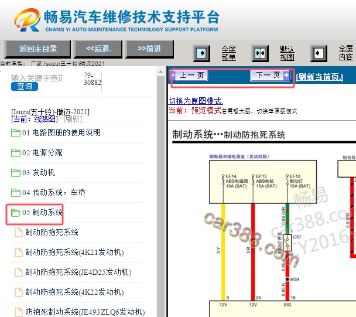Go back with <<后退 button
356x317 pixels.
pyautogui.click(x=98, y=49)
